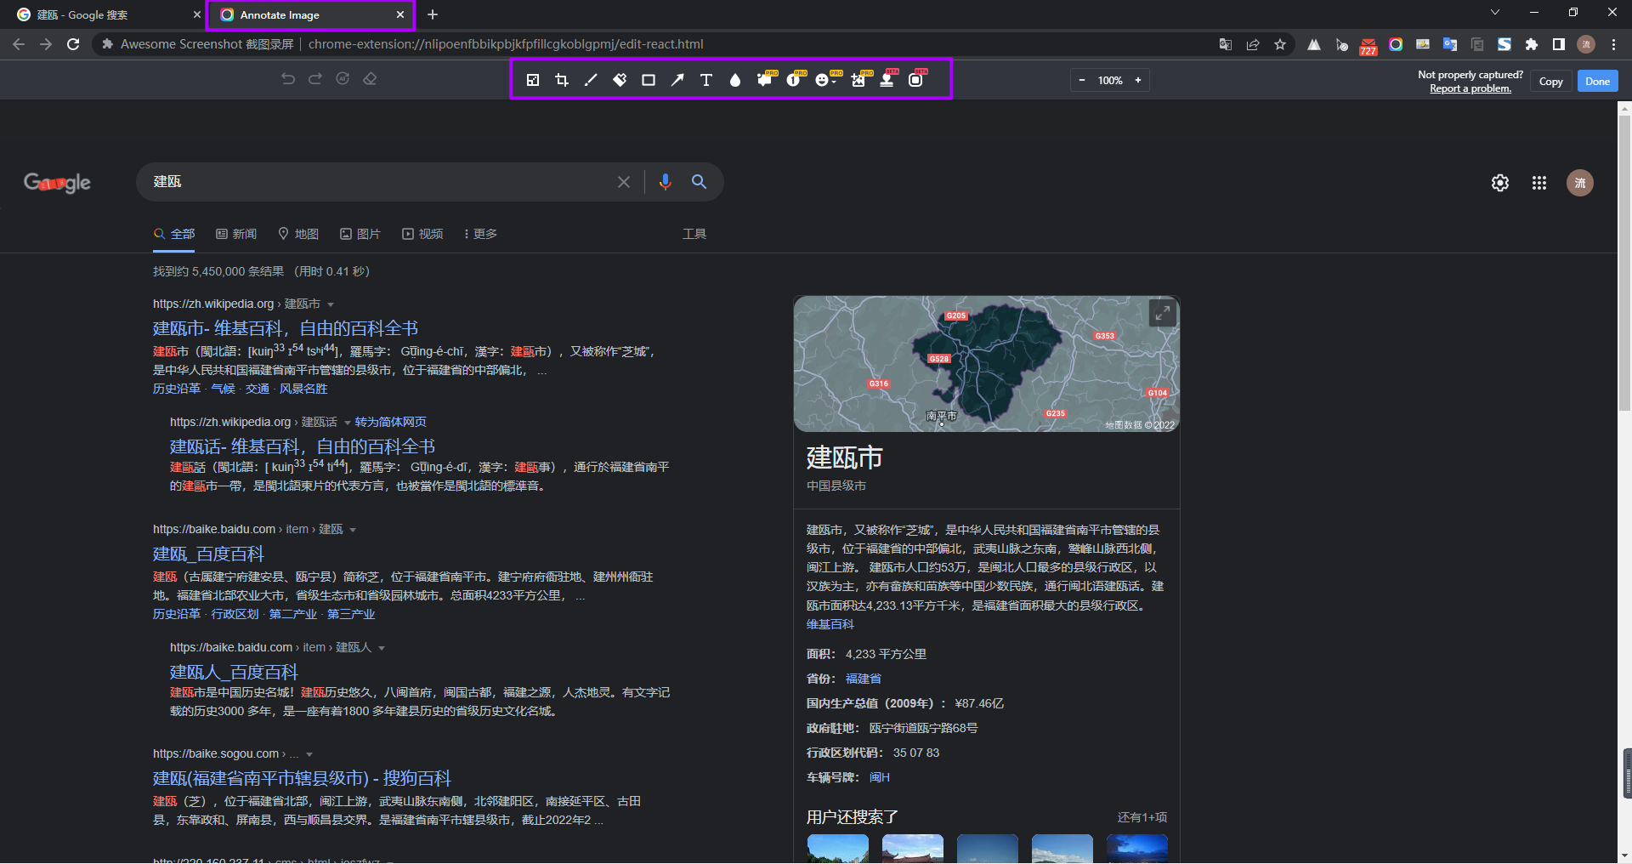Click the 新闻 tab in captured Google page
The image size is (1632, 864).
(236, 234)
